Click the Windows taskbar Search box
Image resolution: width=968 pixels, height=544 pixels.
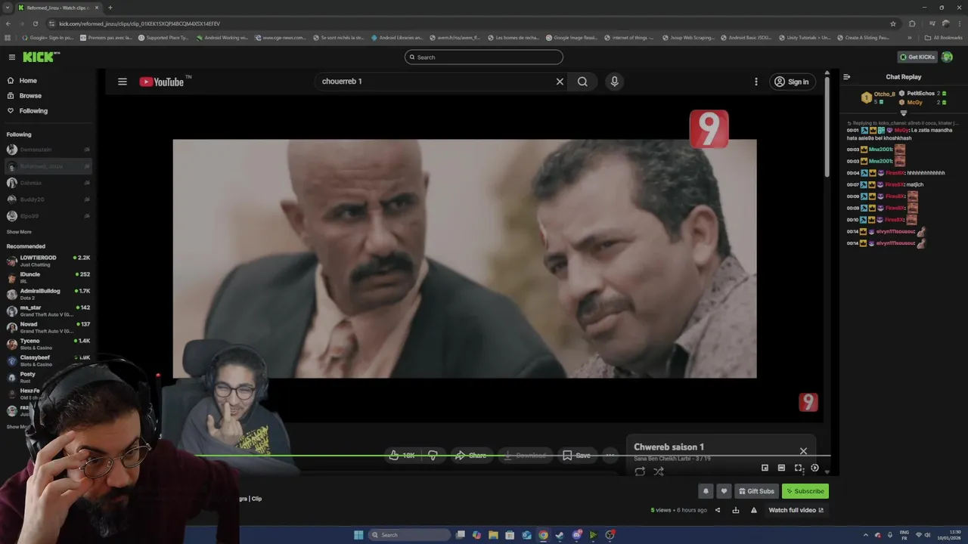pos(408,535)
